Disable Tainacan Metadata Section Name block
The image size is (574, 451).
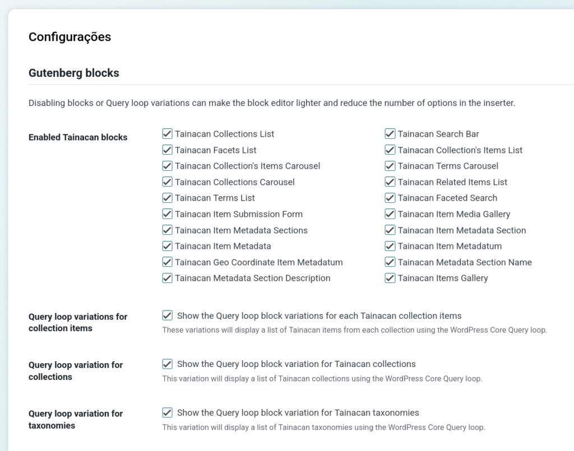[x=390, y=262]
